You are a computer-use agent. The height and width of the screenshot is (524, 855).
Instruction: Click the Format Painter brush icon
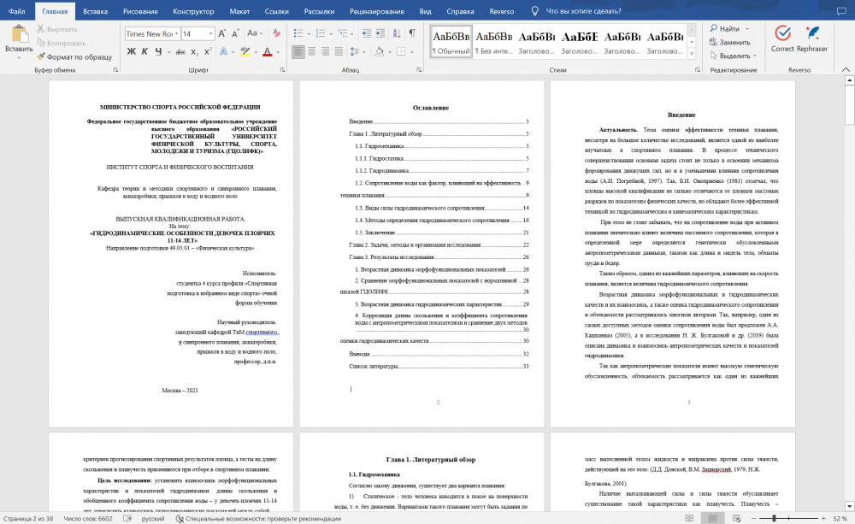click(41, 56)
